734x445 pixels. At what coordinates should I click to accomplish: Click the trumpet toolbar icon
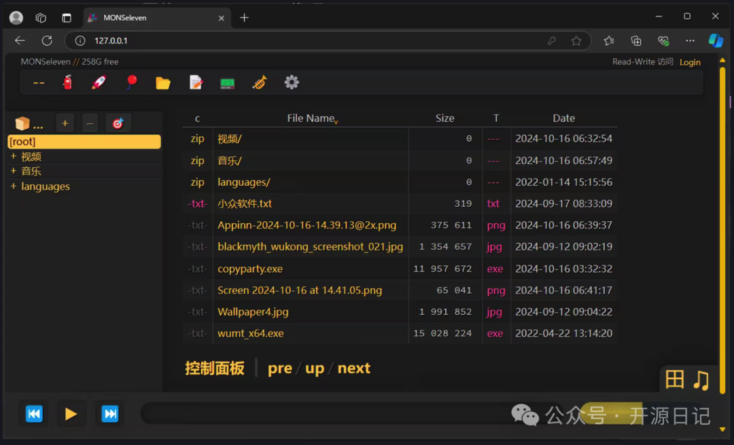(x=260, y=83)
